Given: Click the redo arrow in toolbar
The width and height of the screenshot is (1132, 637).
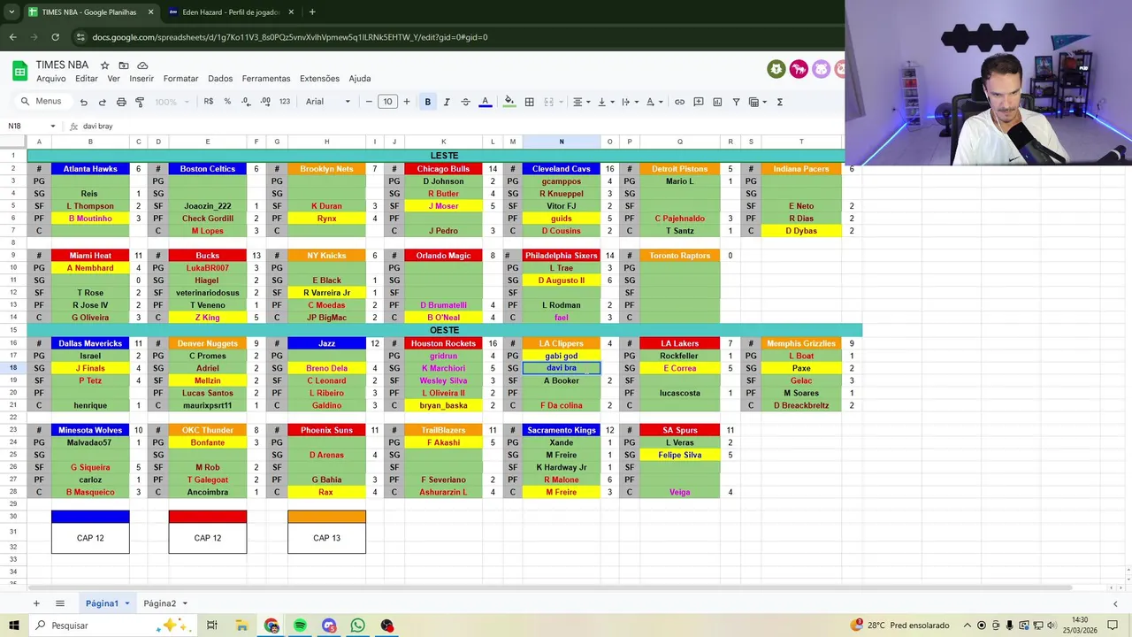Looking at the screenshot, I should [x=102, y=102].
